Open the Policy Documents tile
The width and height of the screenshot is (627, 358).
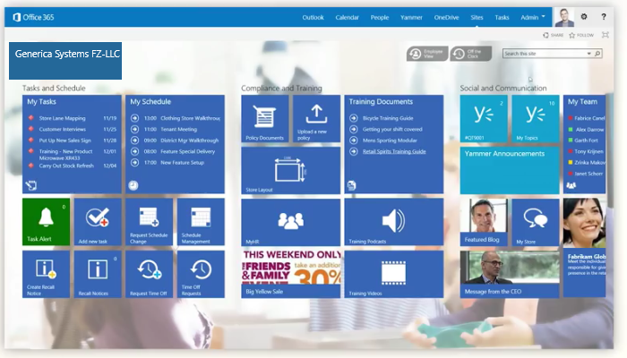pyautogui.click(x=264, y=119)
